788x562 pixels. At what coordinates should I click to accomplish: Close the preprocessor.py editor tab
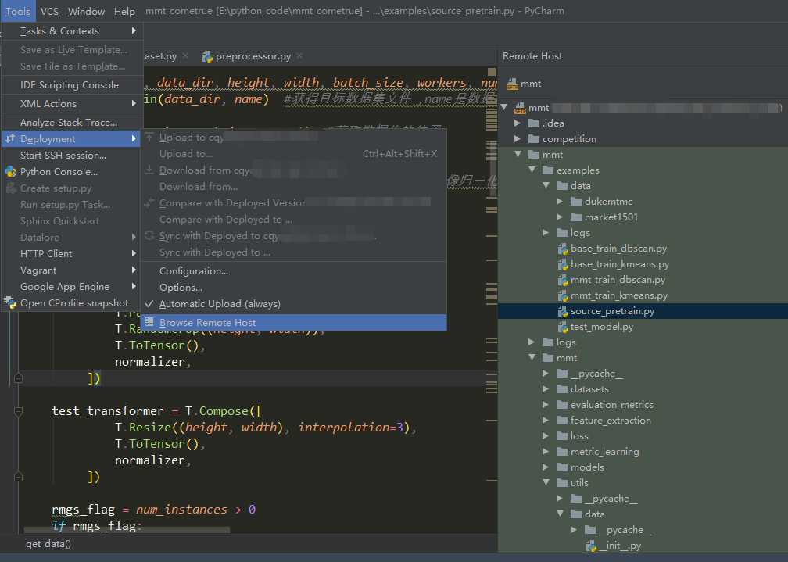coord(299,56)
